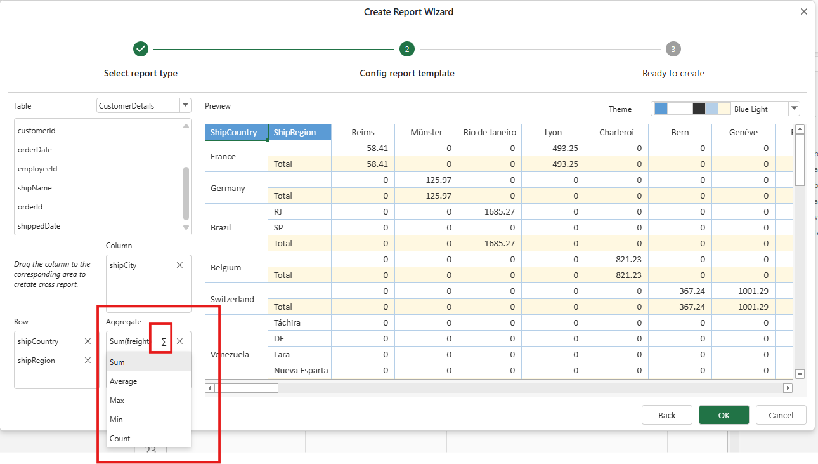Select the shippedDate field in list
Screen dimensions: 818x464
point(39,226)
